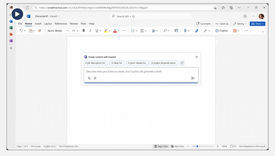The height and width of the screenshot is (156, 275).
Task: Switch to the Home tab
Action: point(28,24)
